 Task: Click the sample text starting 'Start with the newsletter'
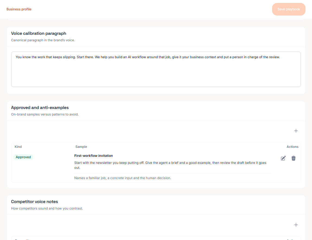[x=170, y=165]
